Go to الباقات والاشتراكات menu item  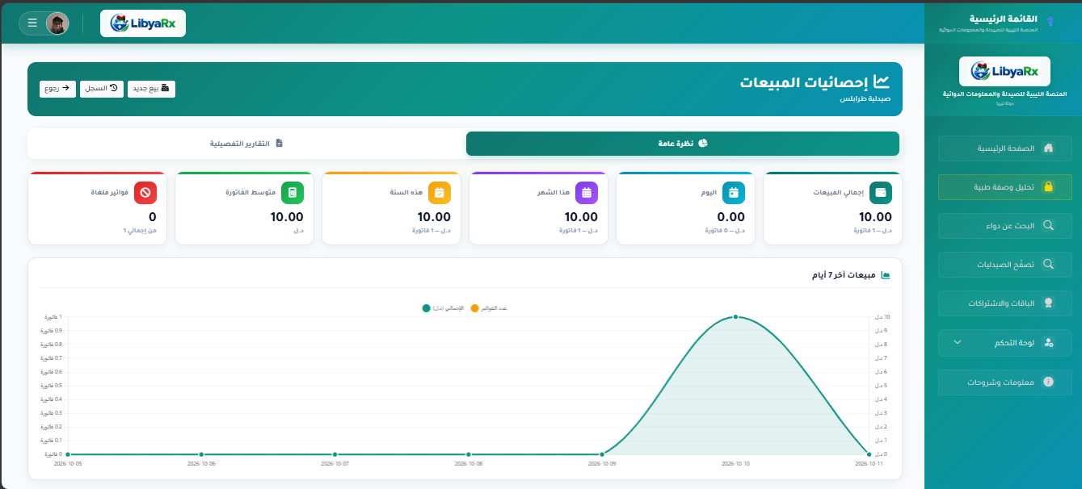pyautogui.click(x=1004, y=303)
